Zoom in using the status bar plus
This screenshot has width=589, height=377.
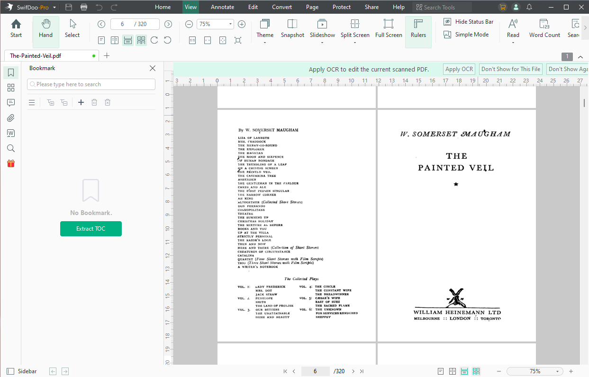571,371
